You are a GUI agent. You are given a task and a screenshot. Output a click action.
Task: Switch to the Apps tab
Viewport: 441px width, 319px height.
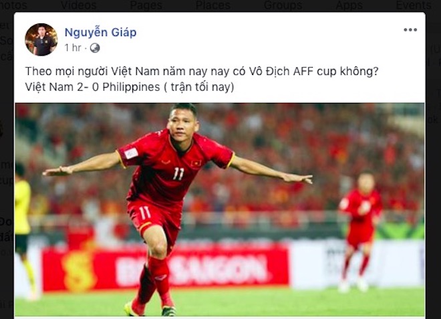point(349,5)
